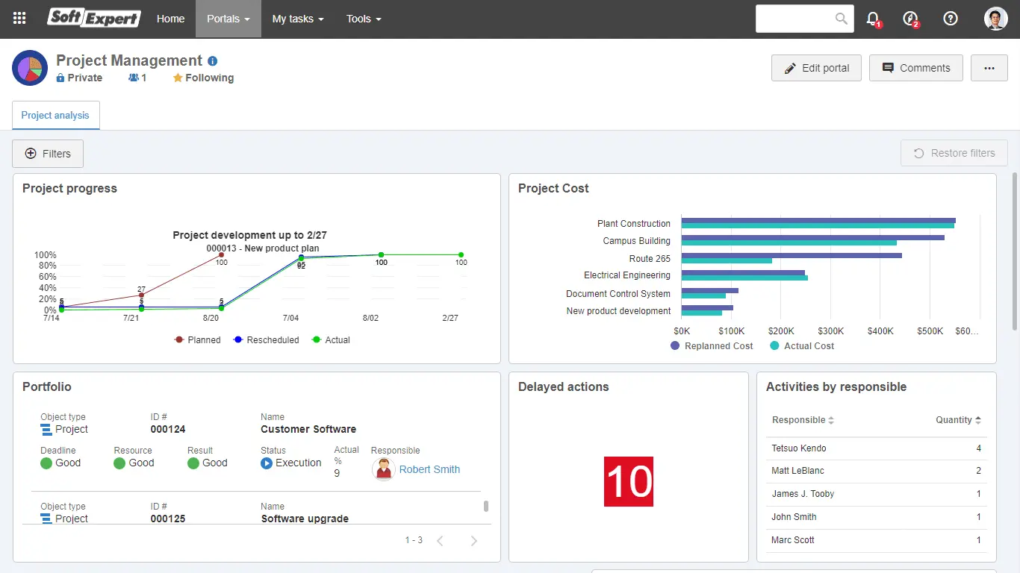Click the portal members count icon
The image size is (1020, 573).
pos(134,78)
